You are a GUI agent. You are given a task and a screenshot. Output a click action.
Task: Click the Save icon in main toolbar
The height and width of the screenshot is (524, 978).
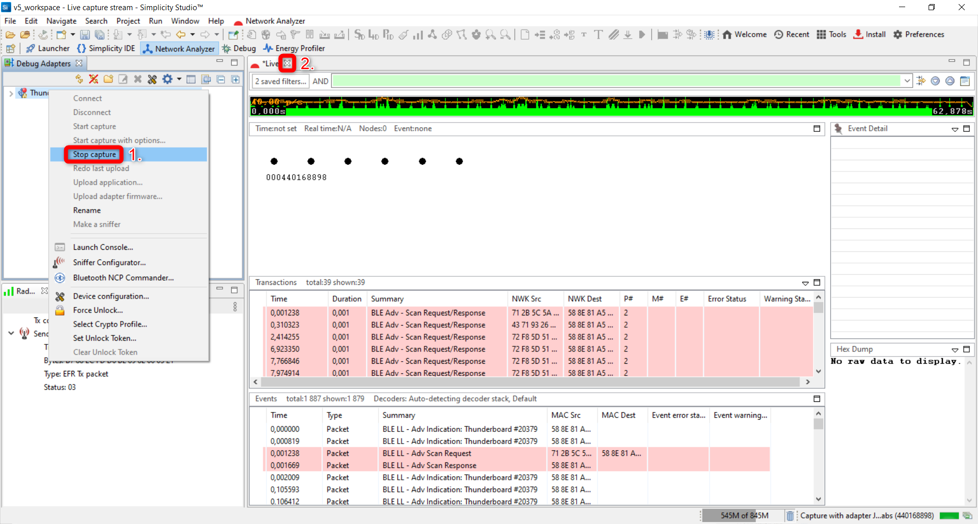85,35
